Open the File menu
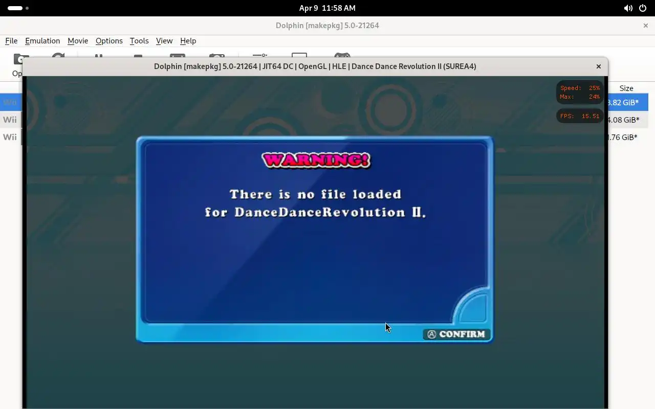Viewport: 655px width, 409px height. coord(11,41)
